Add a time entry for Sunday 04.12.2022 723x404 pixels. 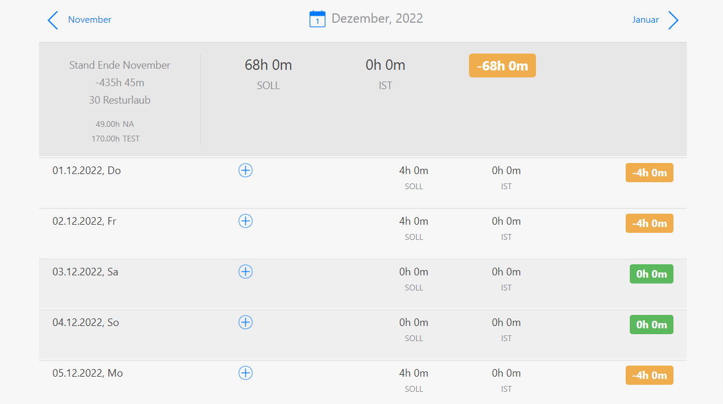(246, 323)
